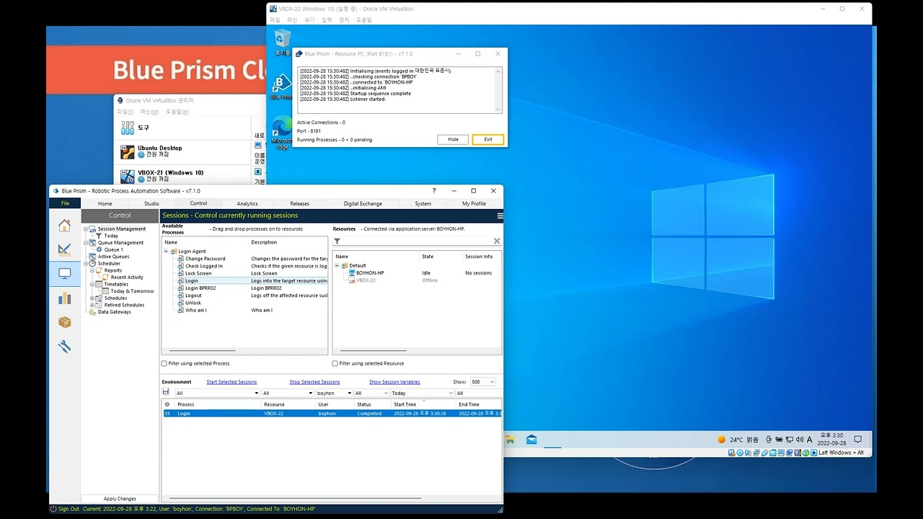
Task: Select the VBOX-22 offline resource
Action: (366, 280)
